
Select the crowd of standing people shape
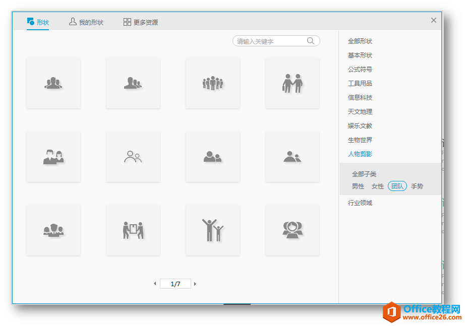tap(212, 82)
